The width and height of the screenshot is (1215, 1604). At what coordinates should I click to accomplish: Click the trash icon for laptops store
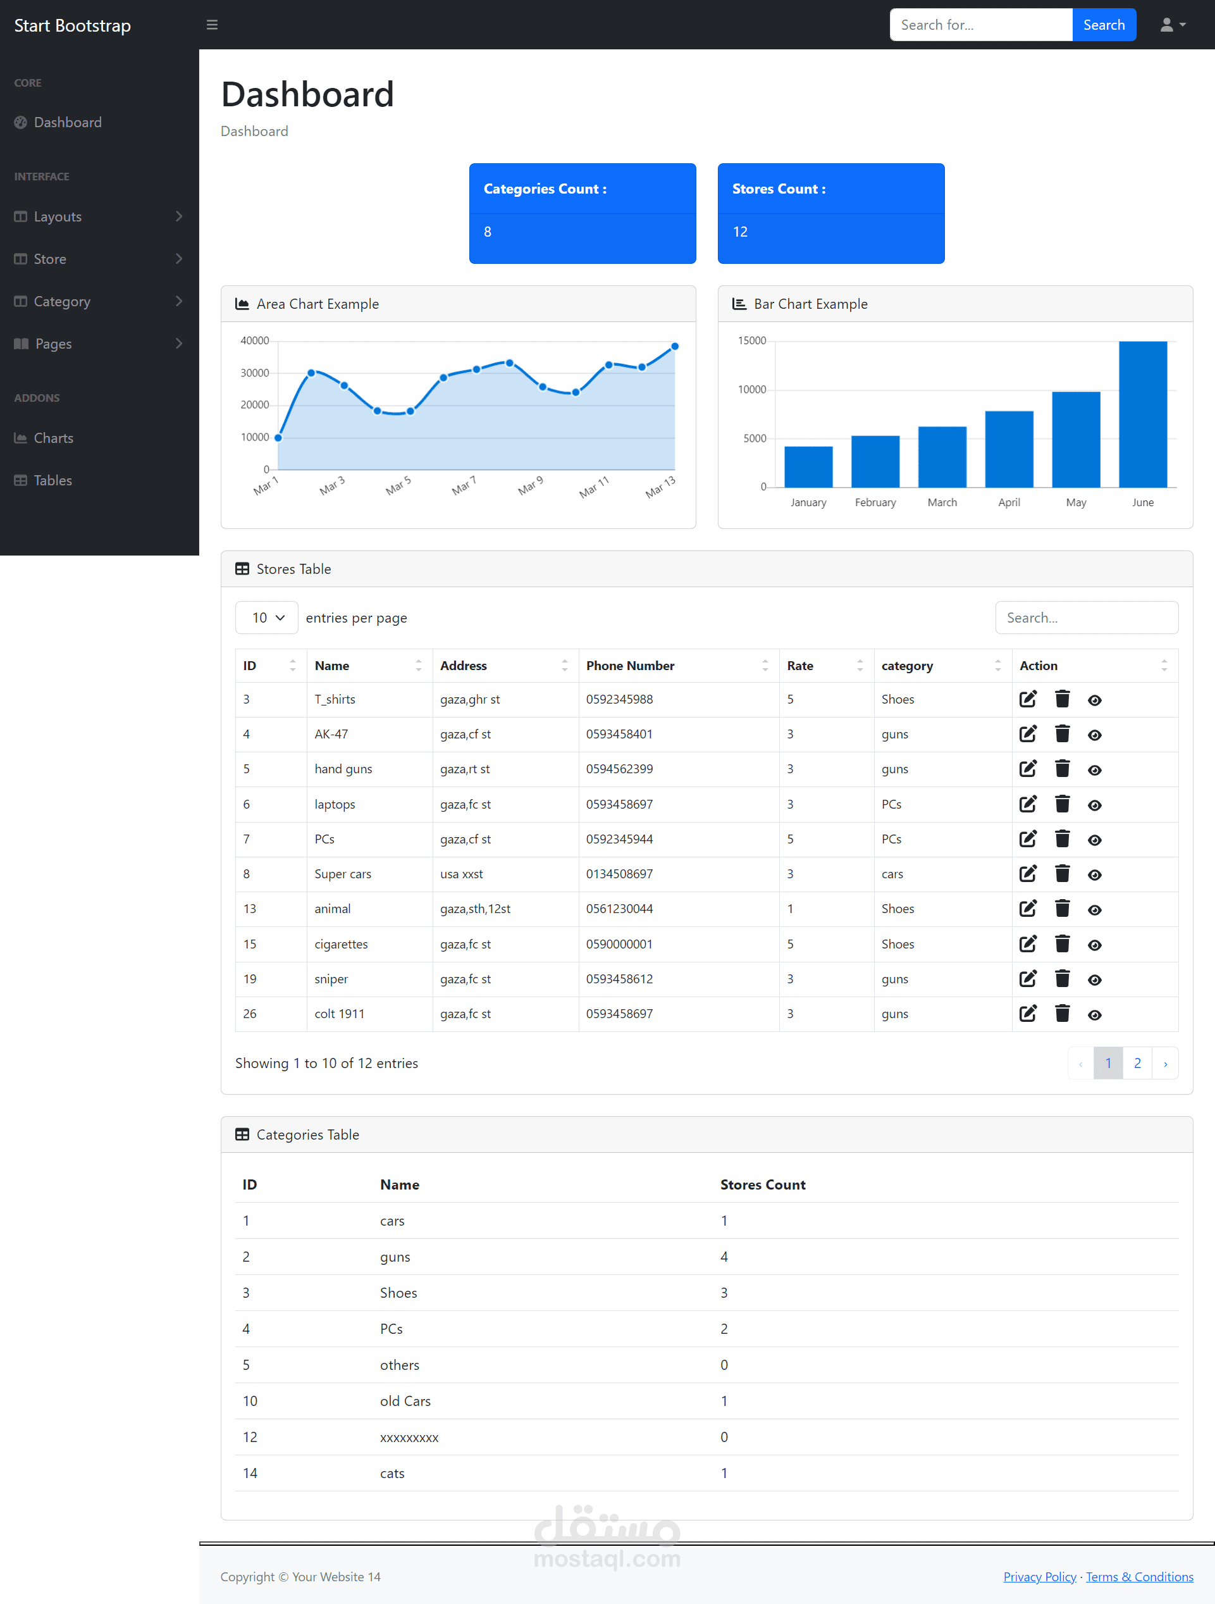tap(1062, 804)
